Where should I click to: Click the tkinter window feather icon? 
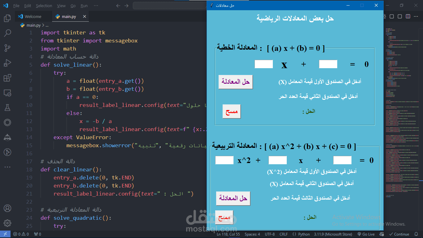[x=211, y=6]
